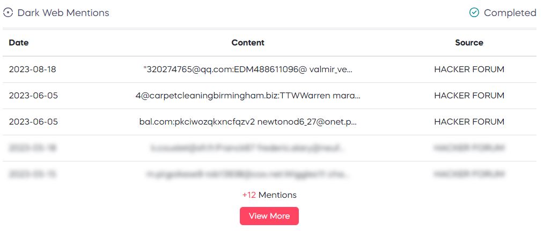Click the Completed status label
The height and width of the screenshot is (231, 544).
pyautogui.click(x=510, y=13)
